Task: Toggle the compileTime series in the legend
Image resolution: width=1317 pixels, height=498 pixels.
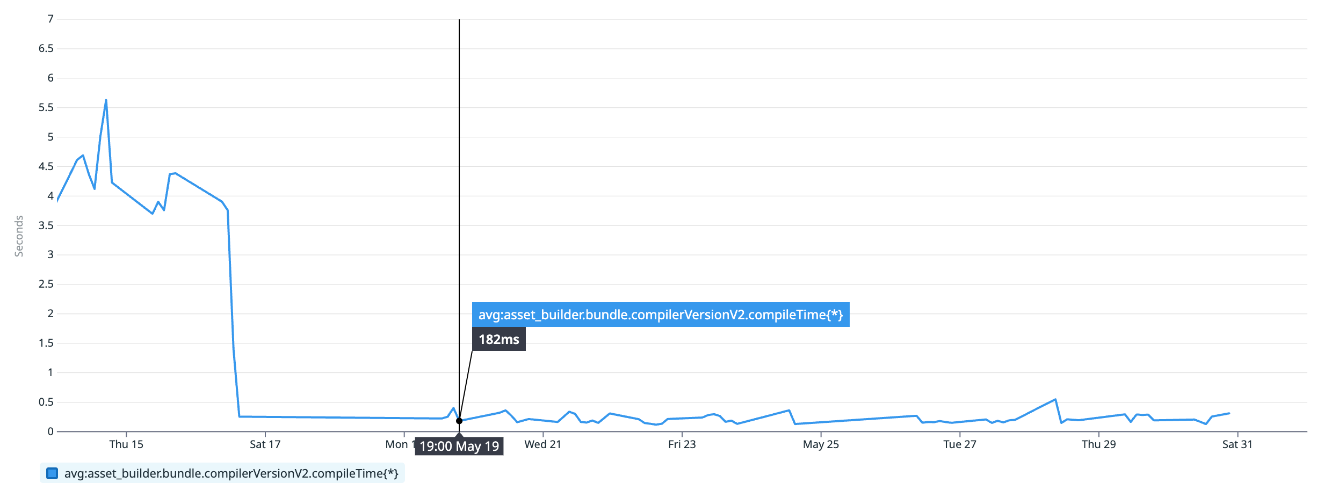Action: pyautogui.click(x=231, y=473)
